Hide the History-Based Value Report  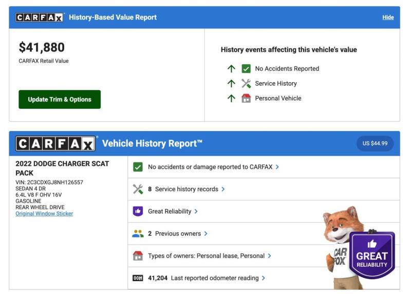tap(388, 17)
